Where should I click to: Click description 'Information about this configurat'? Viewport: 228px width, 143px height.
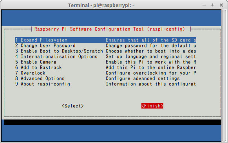(x=151, y=84)
